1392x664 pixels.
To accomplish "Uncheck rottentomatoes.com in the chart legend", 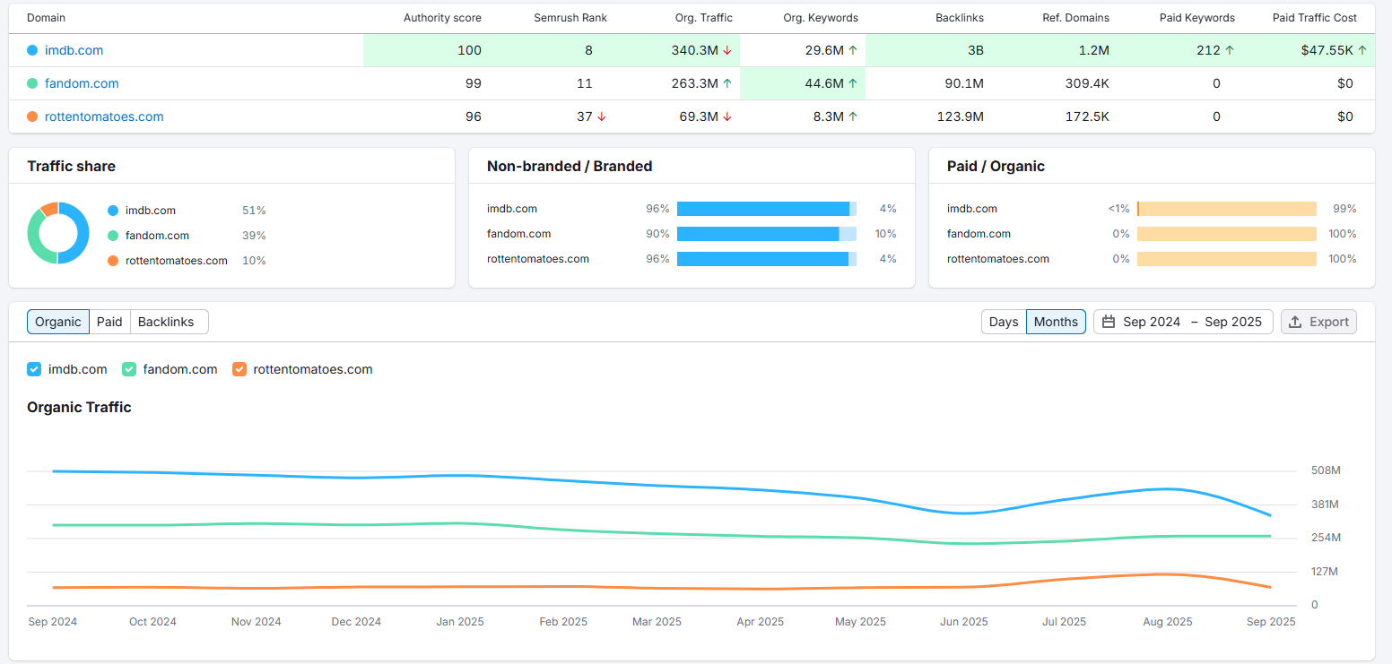I will (x=239, y=368).
